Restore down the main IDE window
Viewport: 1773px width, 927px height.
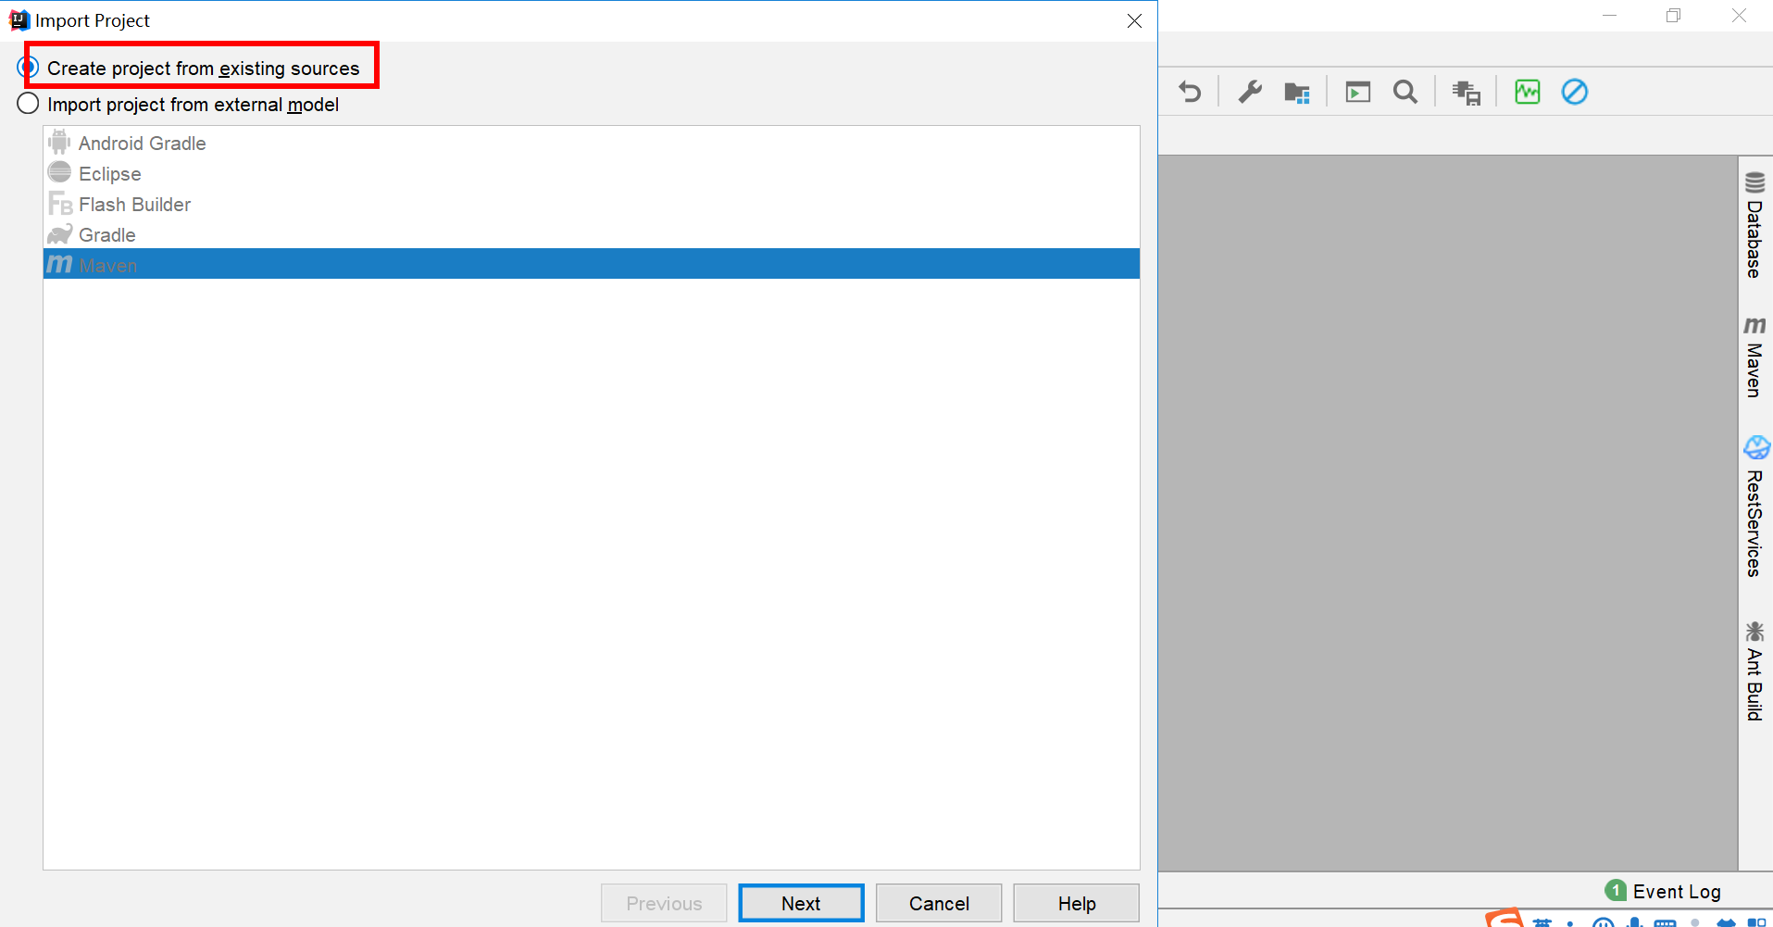tap(1673, 16)
